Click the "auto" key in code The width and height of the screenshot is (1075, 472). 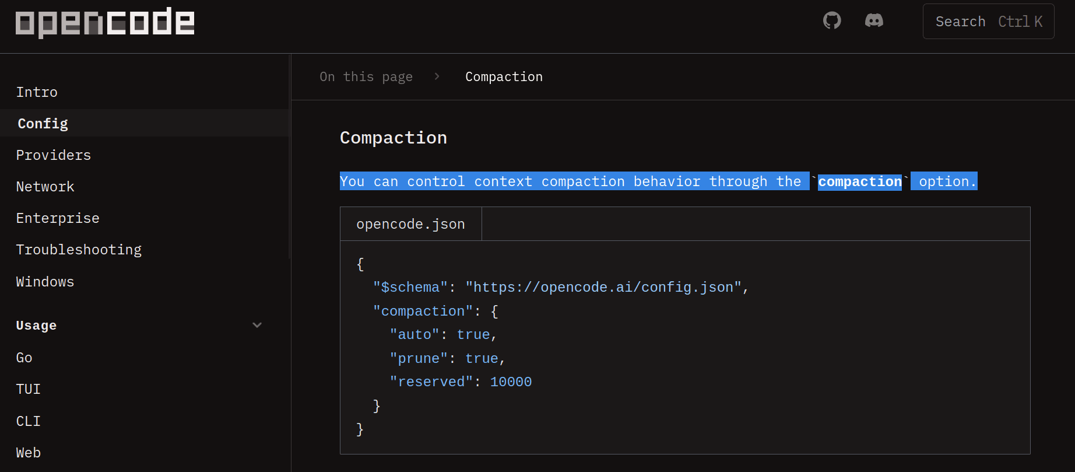pyautogui.click(x=414, y=335)
